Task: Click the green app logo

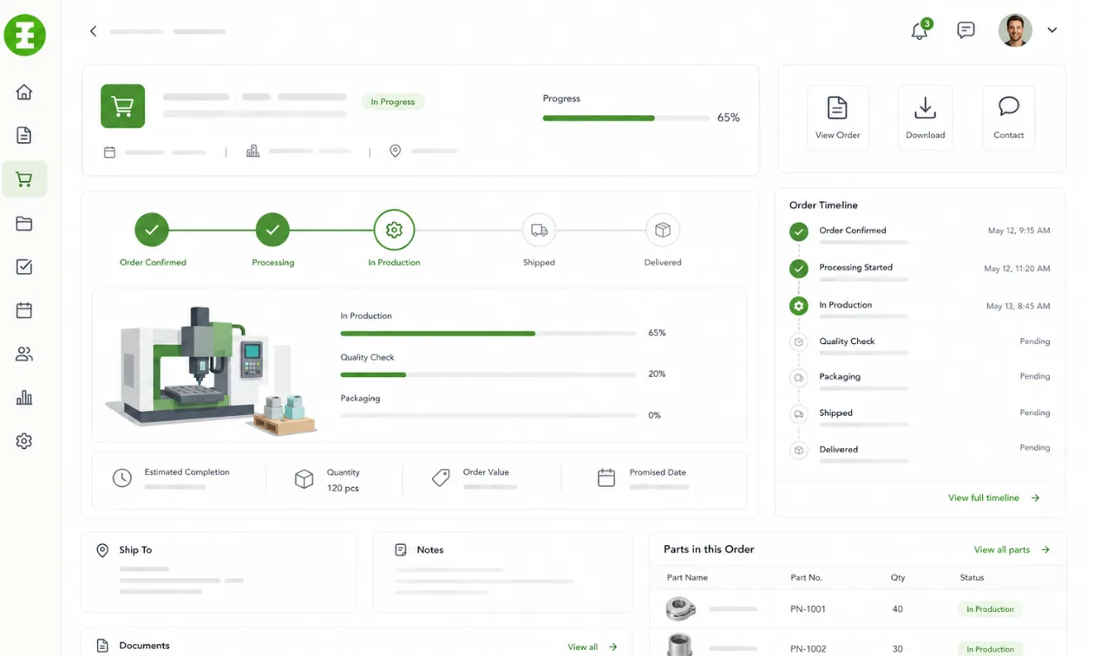Action: click(24, 35)
